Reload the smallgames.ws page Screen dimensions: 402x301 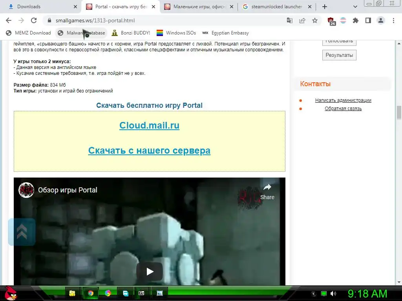(34, 20)
